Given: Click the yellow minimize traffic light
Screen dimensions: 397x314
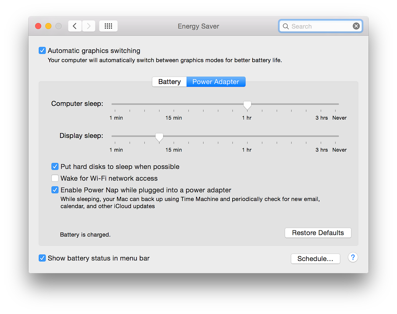Looking at the screenshot, I should point(48,26).
